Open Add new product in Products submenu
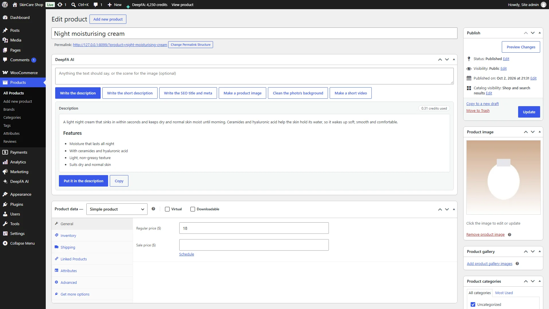Image resolution: width=549 pixels, height=309 pixels. click(x=18, y=101)
